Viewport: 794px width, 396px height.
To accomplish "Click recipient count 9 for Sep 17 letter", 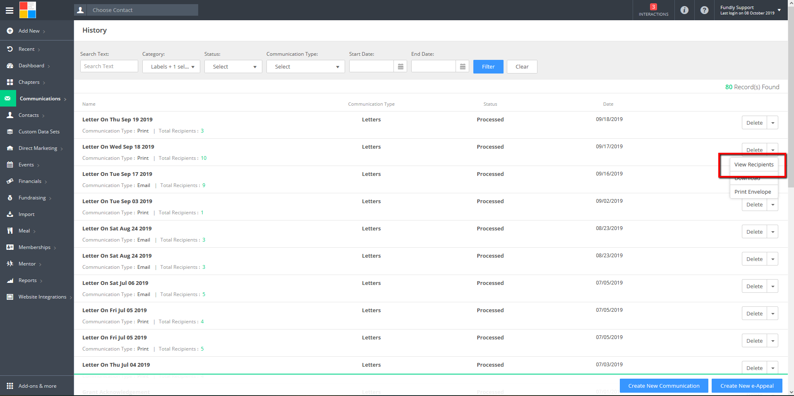I will (204, 185).
